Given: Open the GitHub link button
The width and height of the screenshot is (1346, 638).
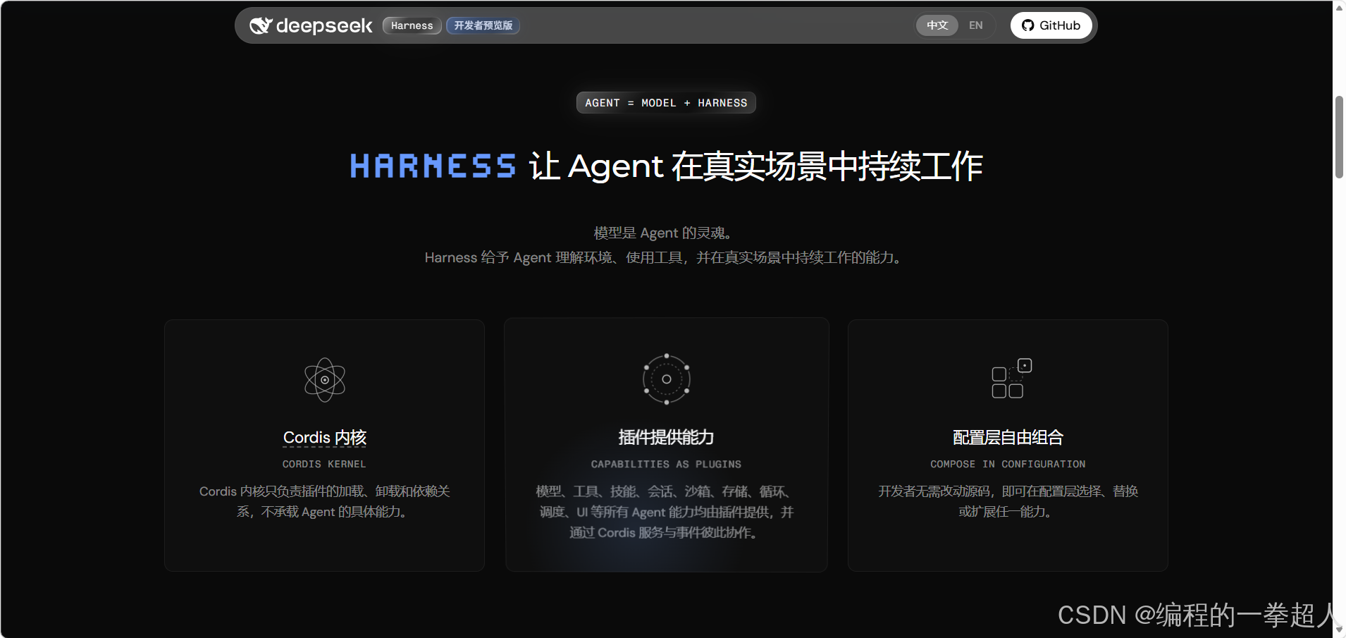Looking at the screenshot, I should [1051, 25].
